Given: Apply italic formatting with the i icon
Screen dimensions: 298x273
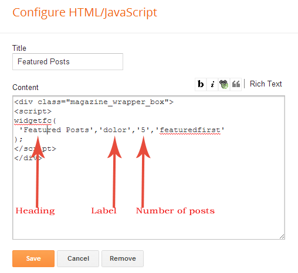Looking at the screenshot, I should tap(212, 84).
